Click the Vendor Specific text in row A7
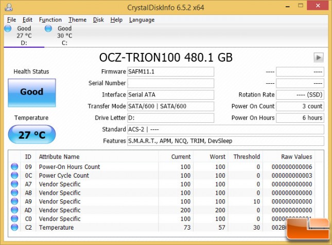This screenshot has width=332, height=245. (60, 184)
